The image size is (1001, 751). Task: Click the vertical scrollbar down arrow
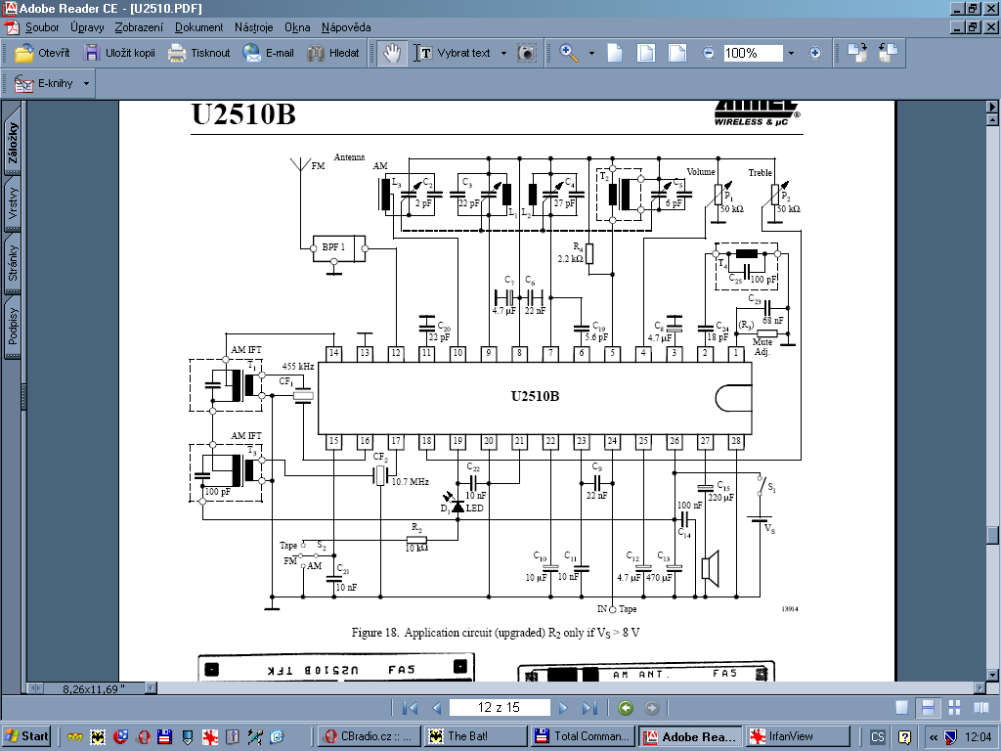pyautogui.click(x=992, y=675)
